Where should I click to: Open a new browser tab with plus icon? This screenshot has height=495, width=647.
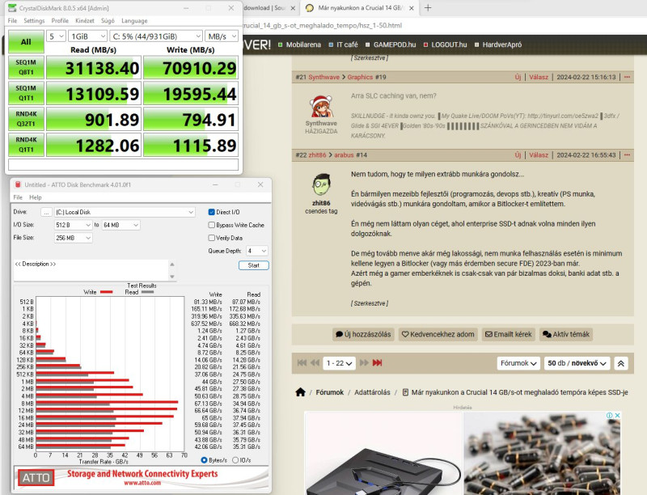coord(428,8)
